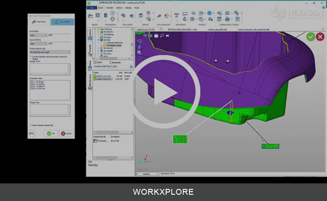Switch to the Two Entities tab
327x201 pixels.
pyautogui.click(x=62, y=22)
